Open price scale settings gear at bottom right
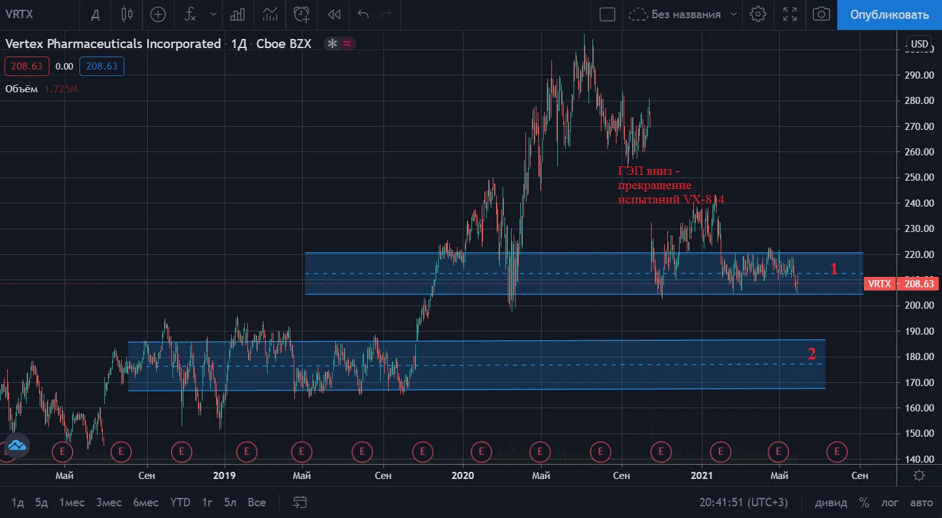The height and width of the screenshot is (518, 942). click(919, 475)
